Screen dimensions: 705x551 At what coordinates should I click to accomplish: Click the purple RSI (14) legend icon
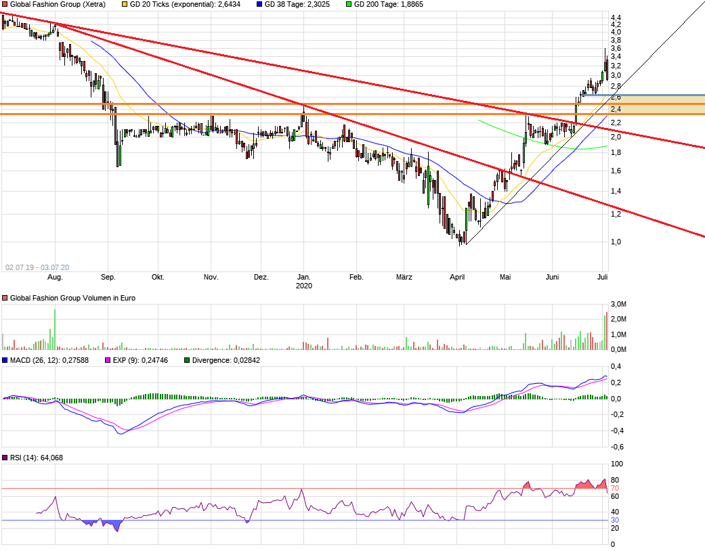point(5,458)
